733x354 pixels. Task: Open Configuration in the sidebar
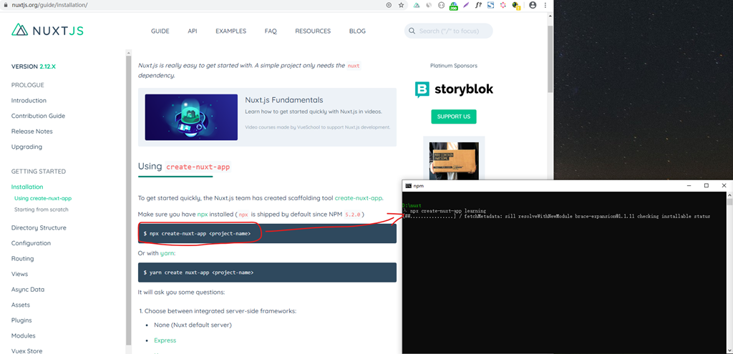tap(31, 243)
